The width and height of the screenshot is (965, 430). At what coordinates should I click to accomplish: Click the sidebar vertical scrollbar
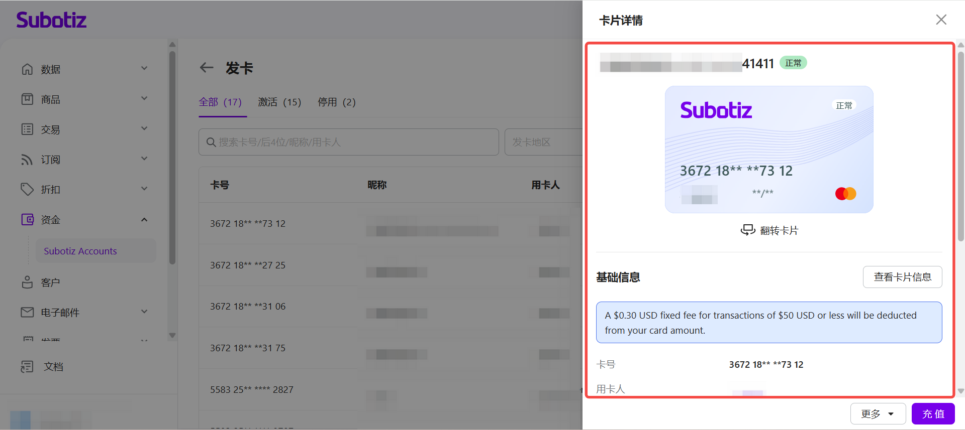172,157
